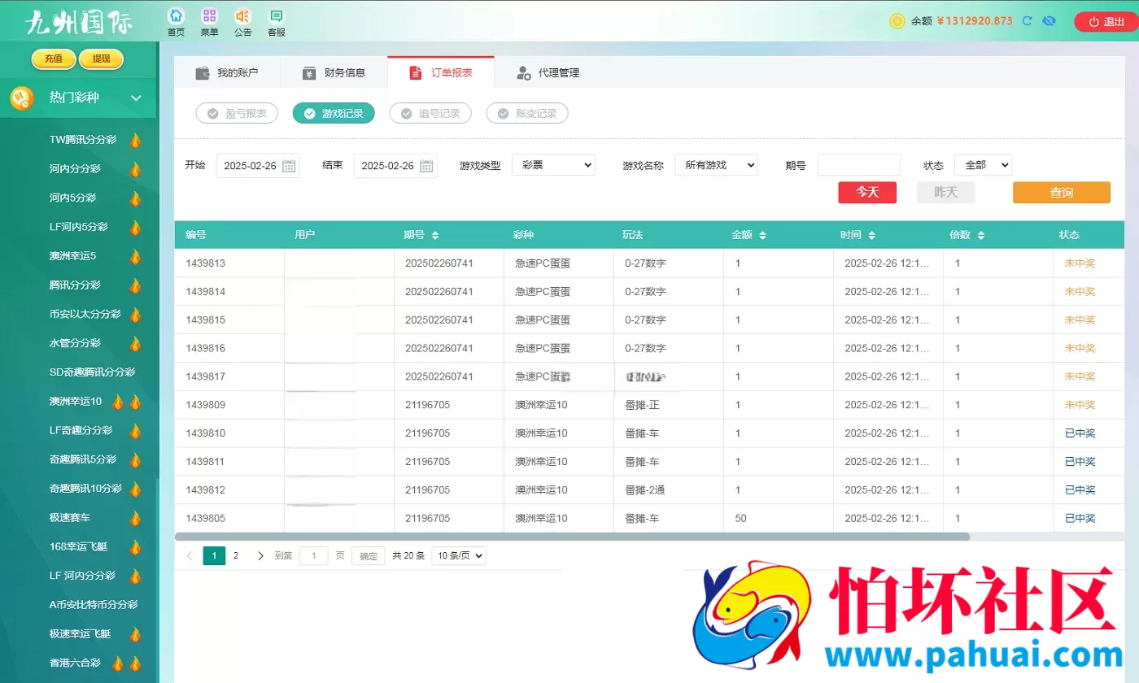The width and height of the screenshot is (1139, 683).
Task: Click the 查询 search button
Action: [x=1062, y=193]
